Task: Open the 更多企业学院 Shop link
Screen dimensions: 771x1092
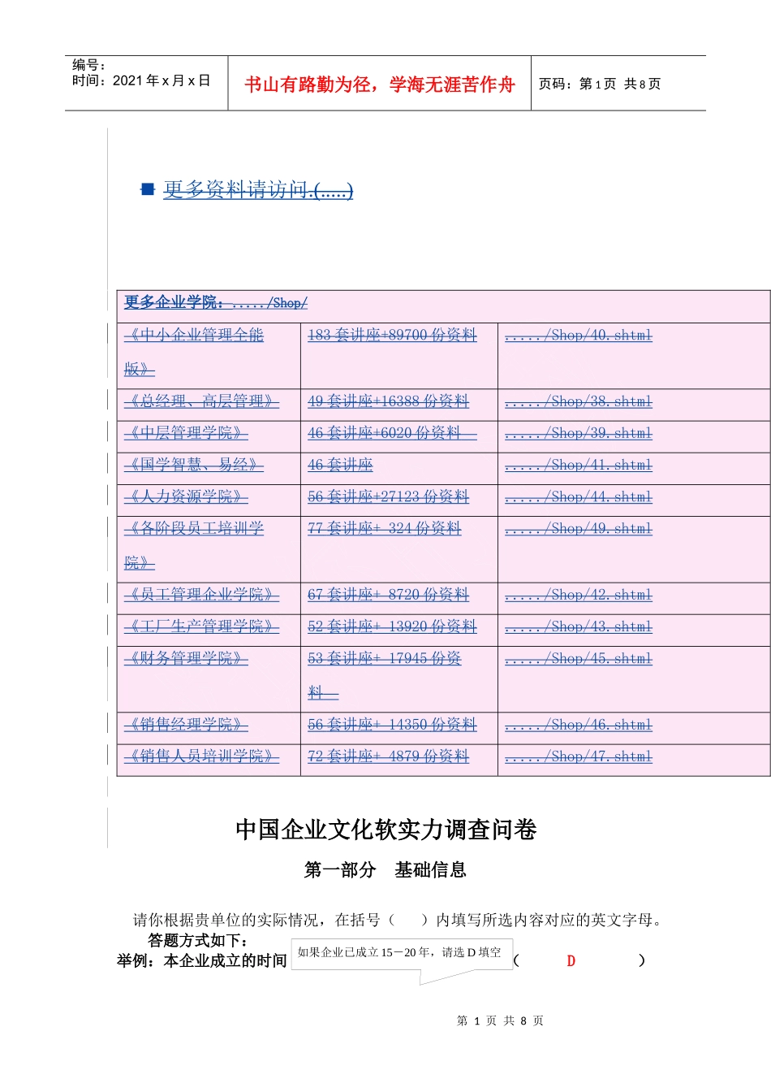Action: pyautogui.click(x=216, y=302)
